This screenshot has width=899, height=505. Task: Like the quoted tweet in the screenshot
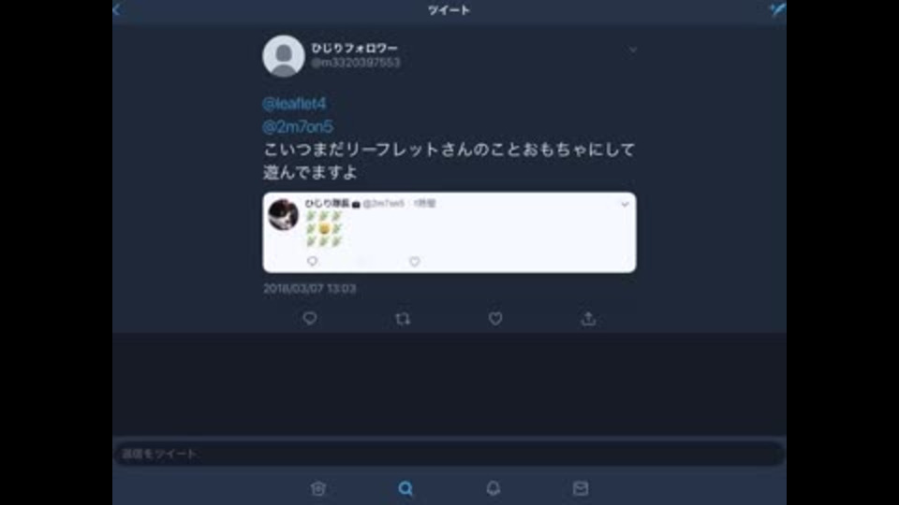coord(415,262)
